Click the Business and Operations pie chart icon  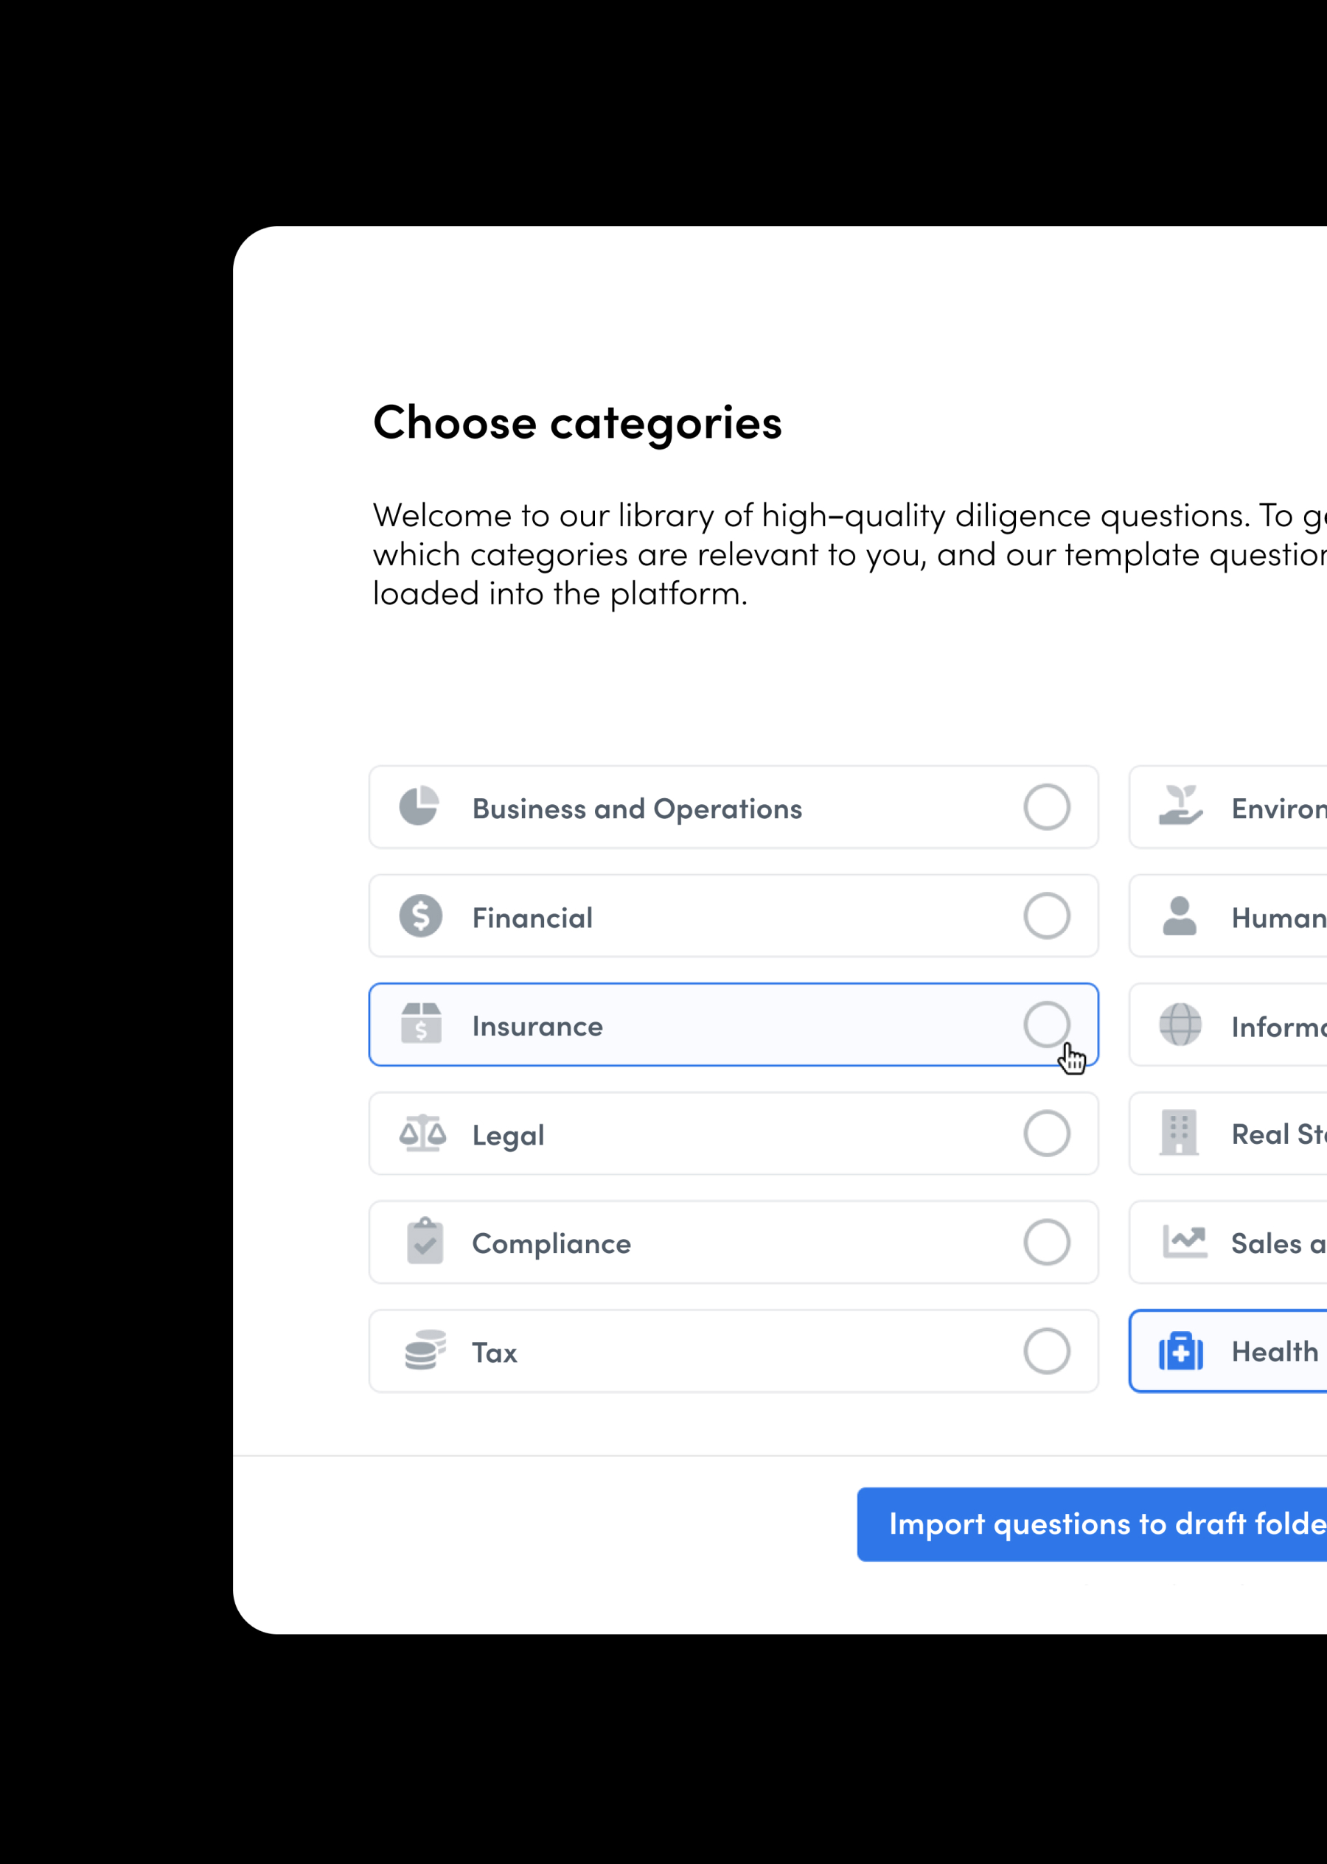tap(419, 806)
